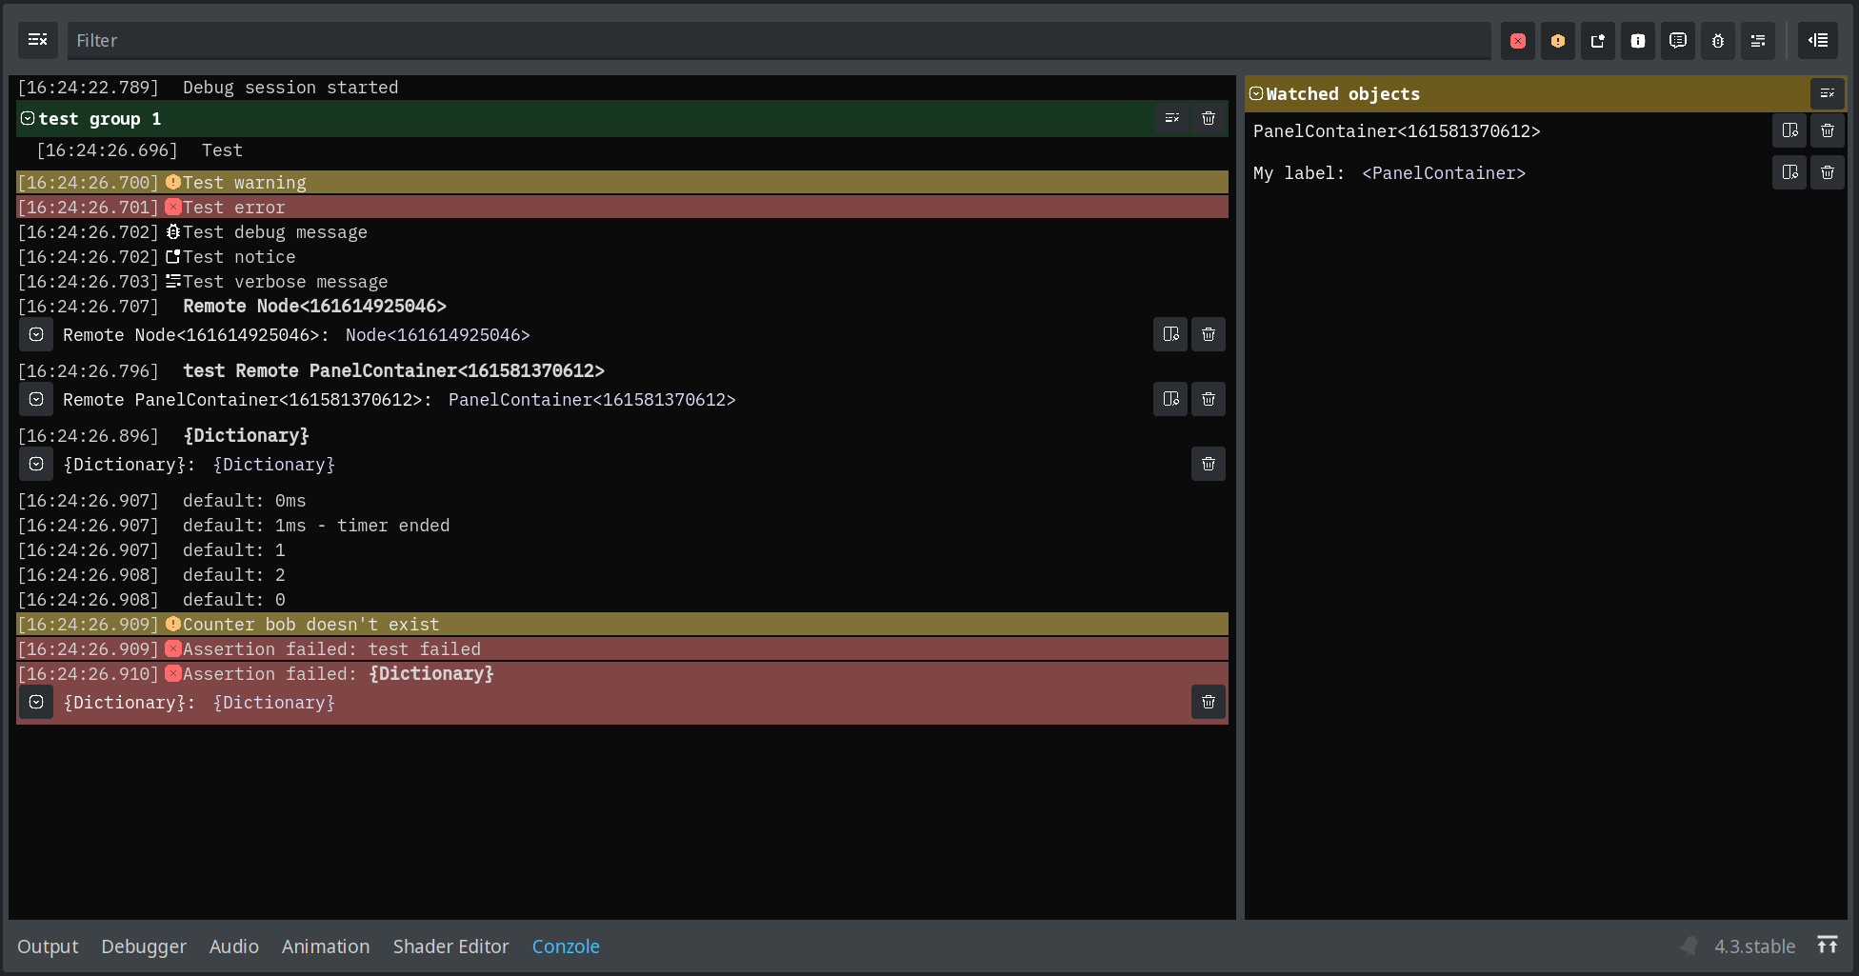The image size is (1859, 976).
Task: Select the 'Test debug message' line
Action: click(622, 231)
